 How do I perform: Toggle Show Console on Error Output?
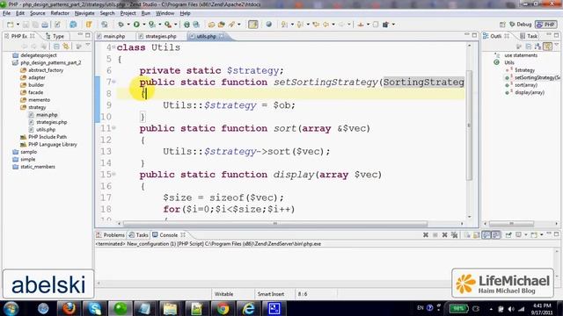(x=496, y=235)
